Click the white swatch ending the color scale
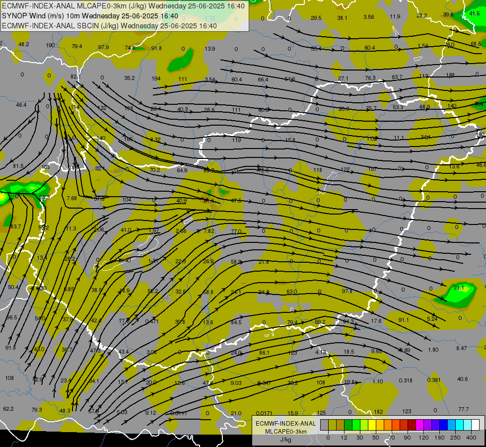486x447 pixels. point(475,425)
